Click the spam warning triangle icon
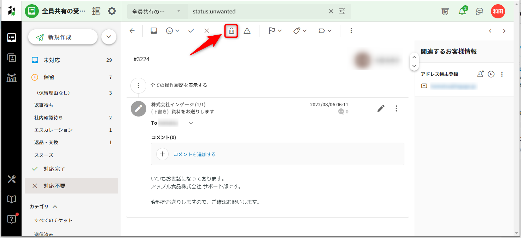Viewport: 521px width, 238px height. [x=247, y=31]
